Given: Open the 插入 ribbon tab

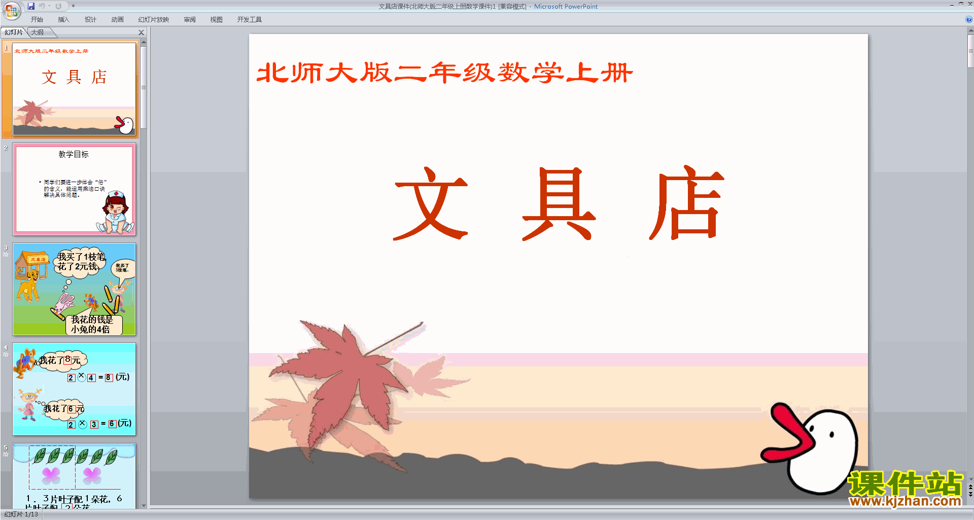Looking at the screenshot, I should [64, 20].
